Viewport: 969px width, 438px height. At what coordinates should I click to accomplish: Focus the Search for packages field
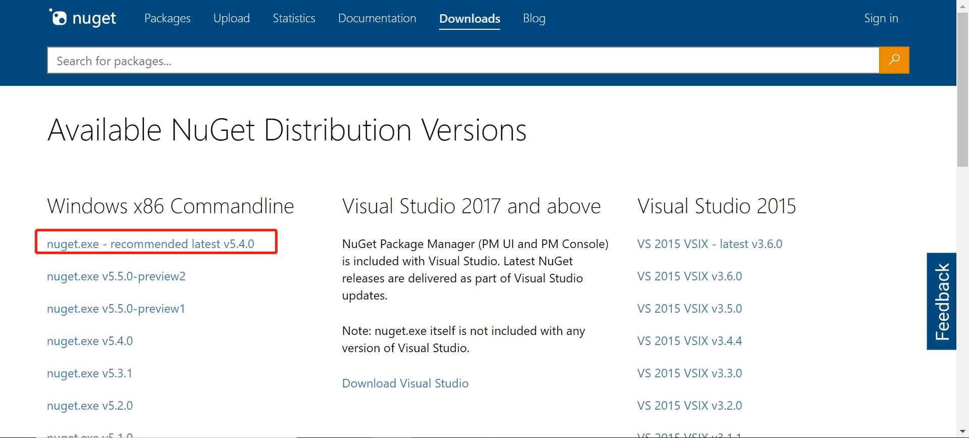[463, 60]
